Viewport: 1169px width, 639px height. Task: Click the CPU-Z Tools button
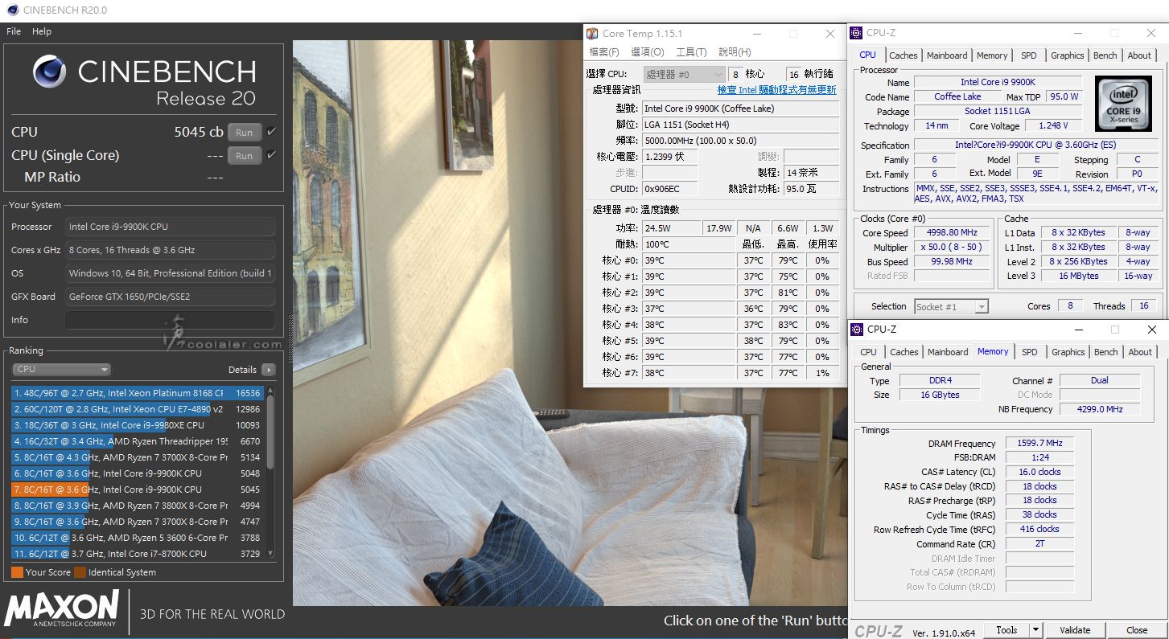pyautogui.click(x=1006, y=630)
